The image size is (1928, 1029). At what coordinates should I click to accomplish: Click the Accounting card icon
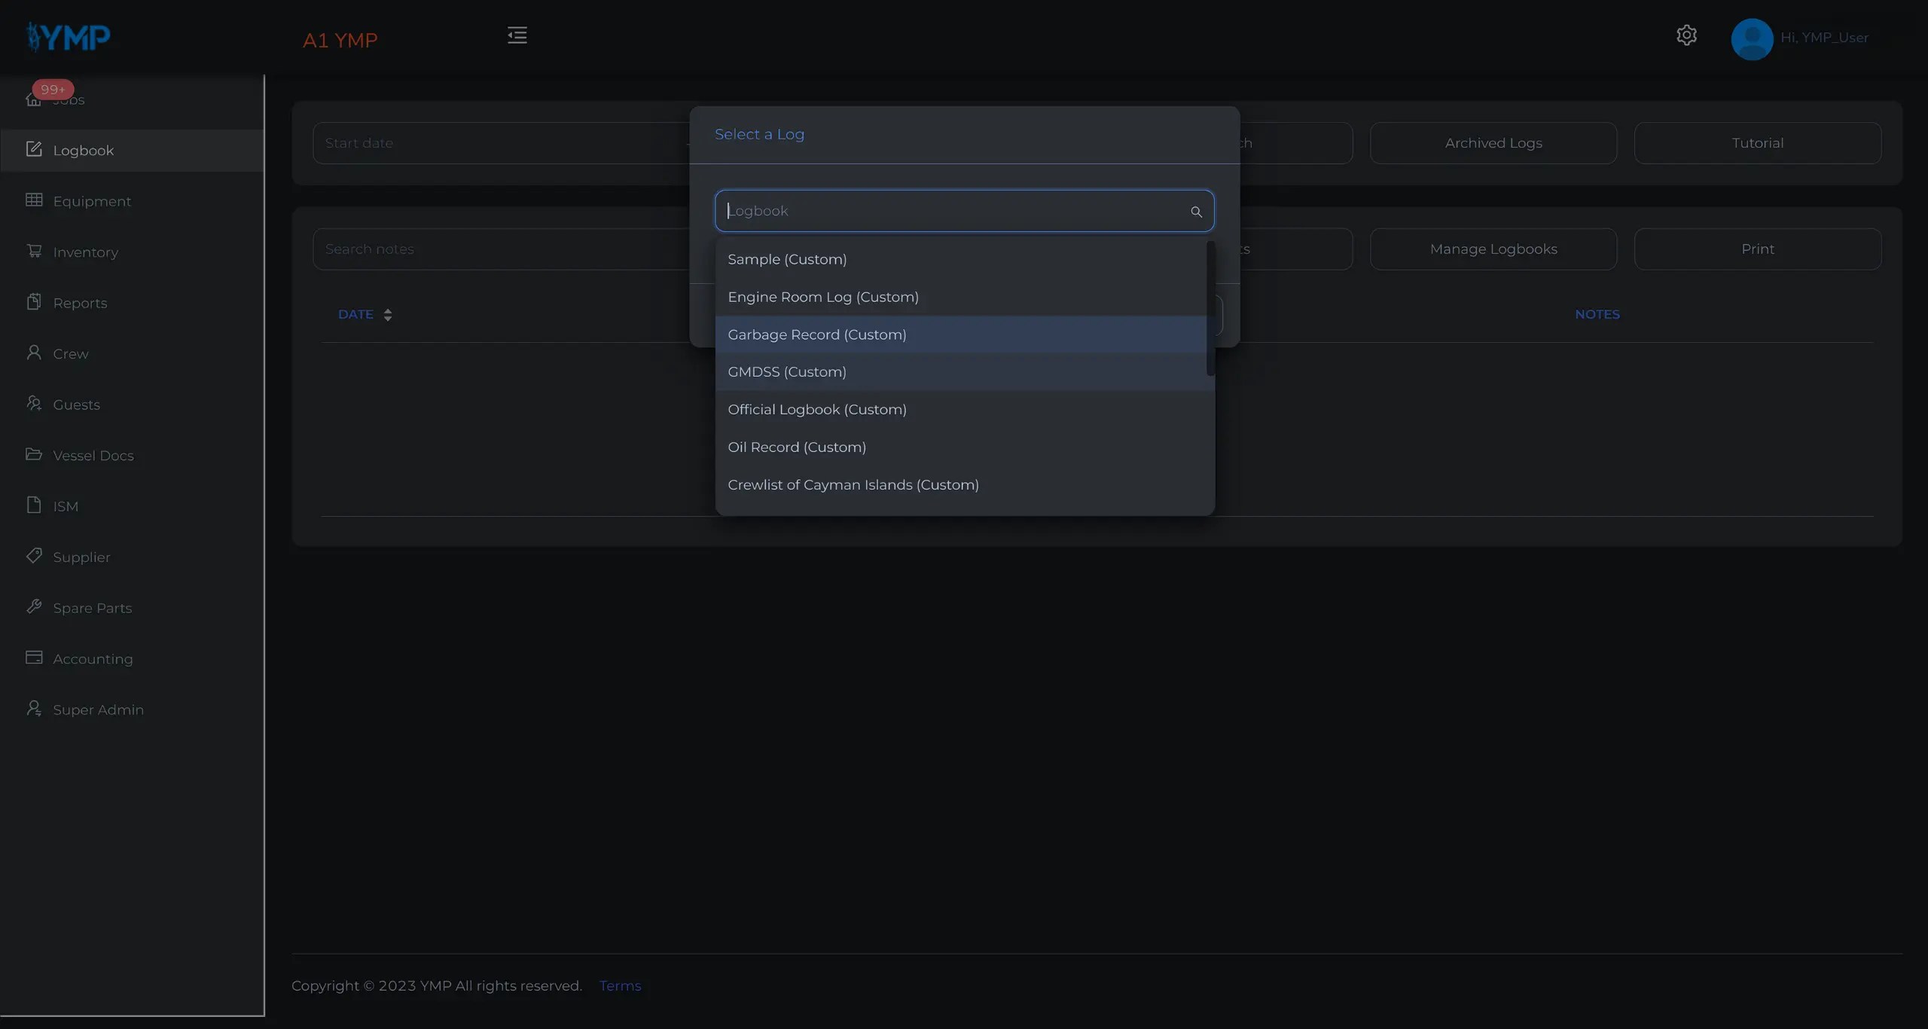click(x=34, y=658)
